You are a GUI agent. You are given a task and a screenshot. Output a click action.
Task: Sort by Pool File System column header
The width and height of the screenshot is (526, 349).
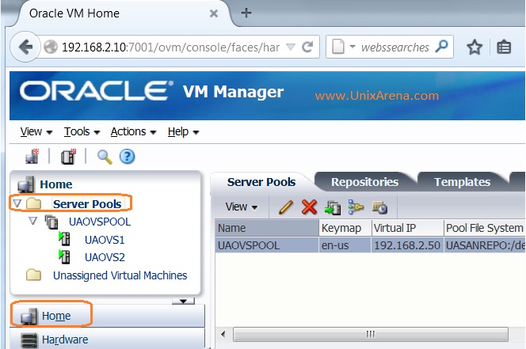484,228
